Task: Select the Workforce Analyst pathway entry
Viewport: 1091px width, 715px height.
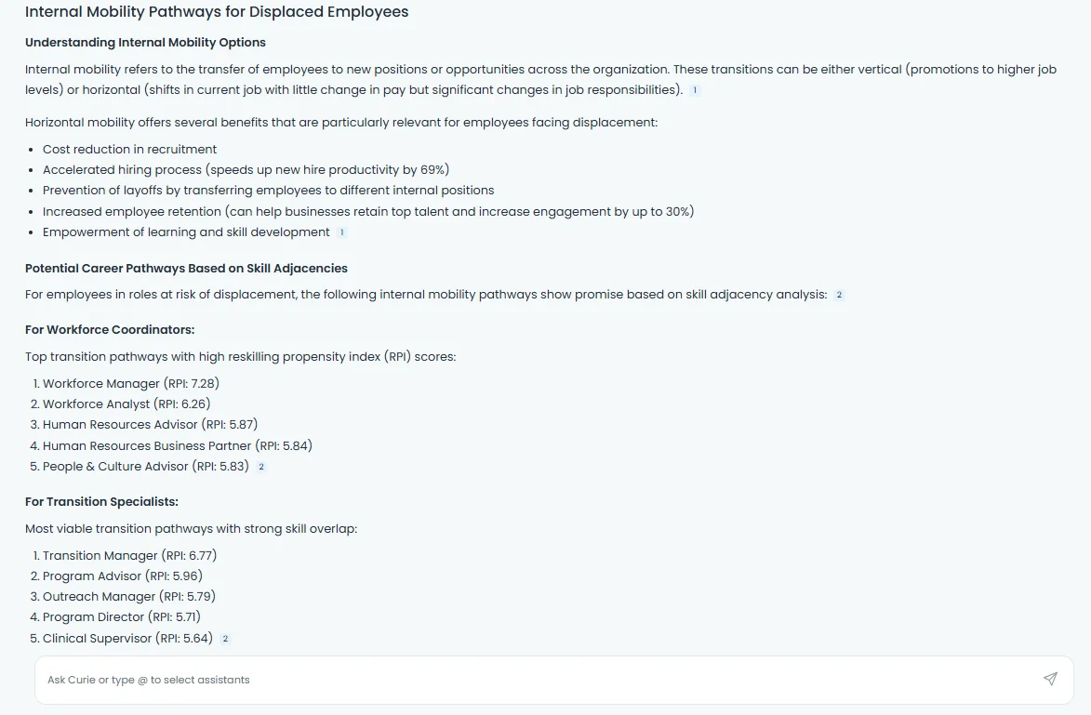Action: [126, 404]
